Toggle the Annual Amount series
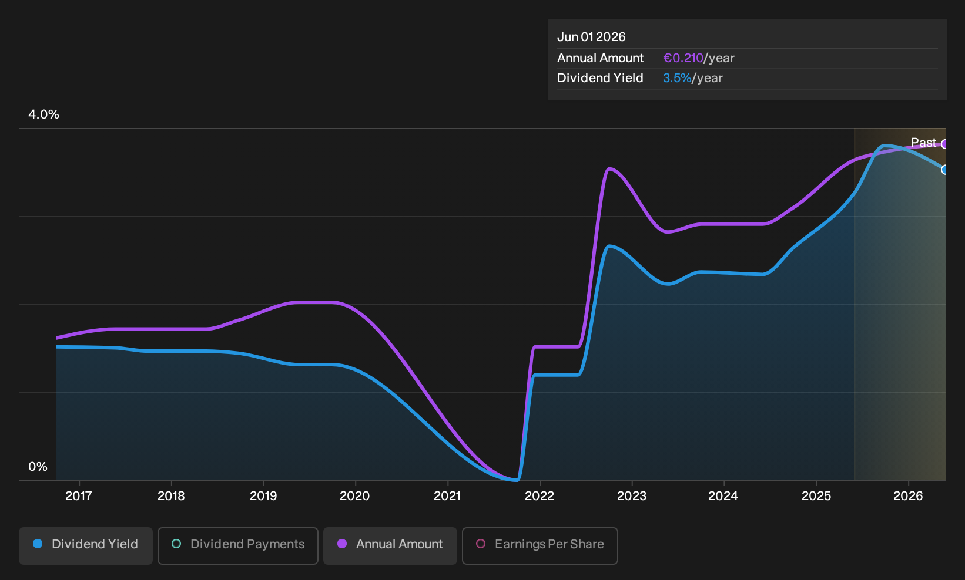This screenshot has height=580, width=965. coord(390,545)
